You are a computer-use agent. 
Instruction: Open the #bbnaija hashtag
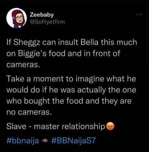pyautogui.click(x=23, y=141)
